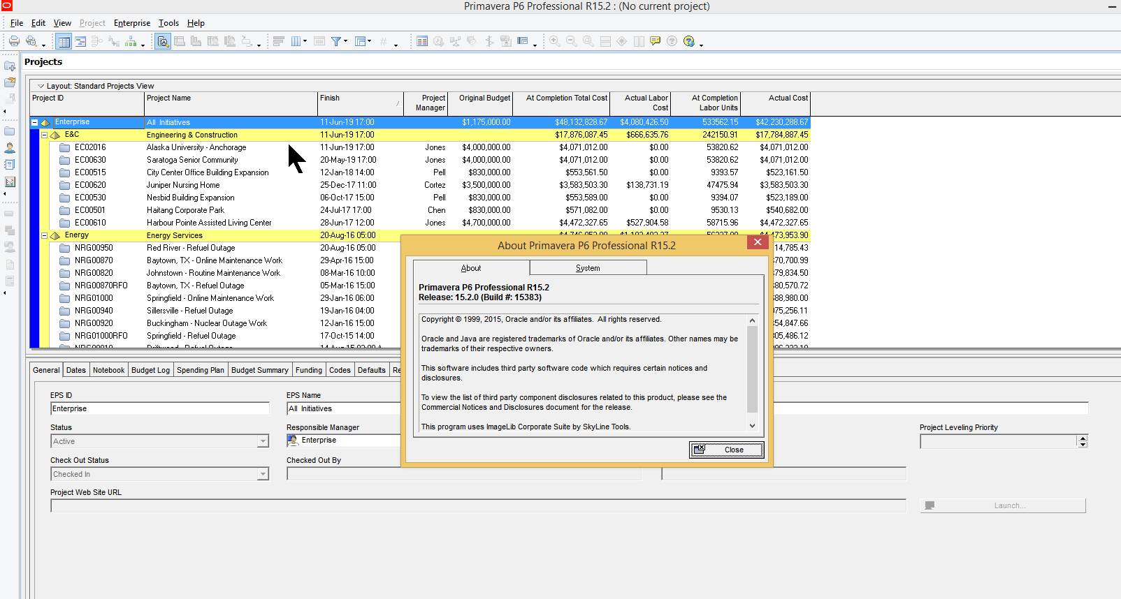Click the Bars toolbar icon
This screenshot has width=1121, height=599.
click(278, 41)
